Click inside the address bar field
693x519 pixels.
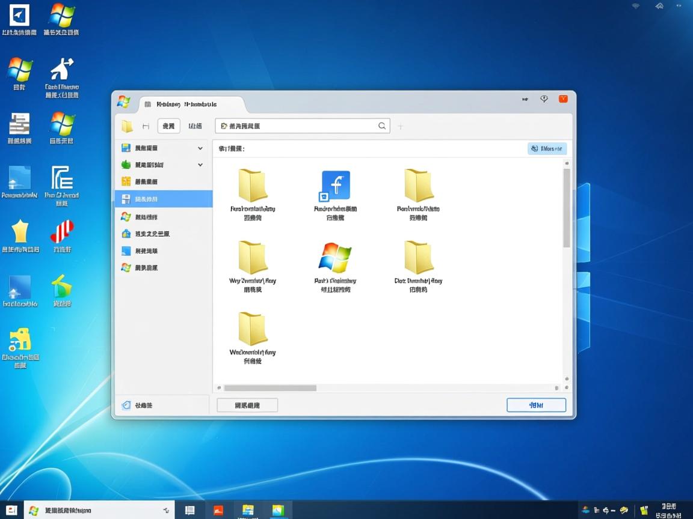(301, 126)
